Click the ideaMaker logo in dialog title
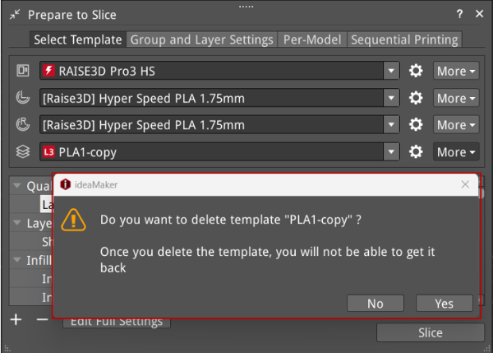Viewport: 493px width, 353px height. (x=66, y=185)
